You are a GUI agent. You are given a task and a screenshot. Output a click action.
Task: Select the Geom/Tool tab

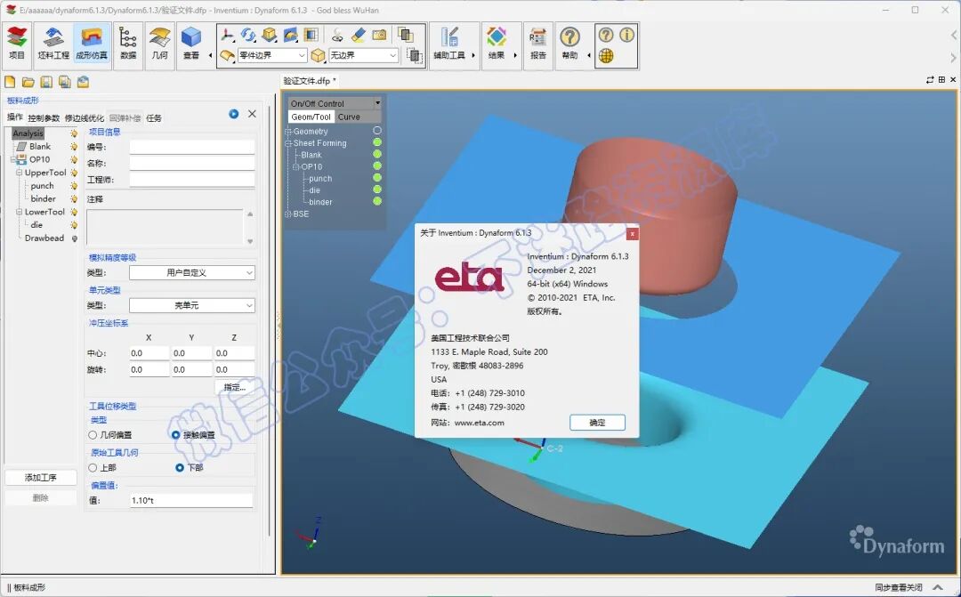[x=311, y=117]
